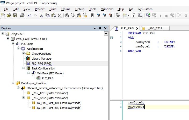189x120 pixels.
Task: Collapse the WagoPLC root node
Action: [3, 33]
